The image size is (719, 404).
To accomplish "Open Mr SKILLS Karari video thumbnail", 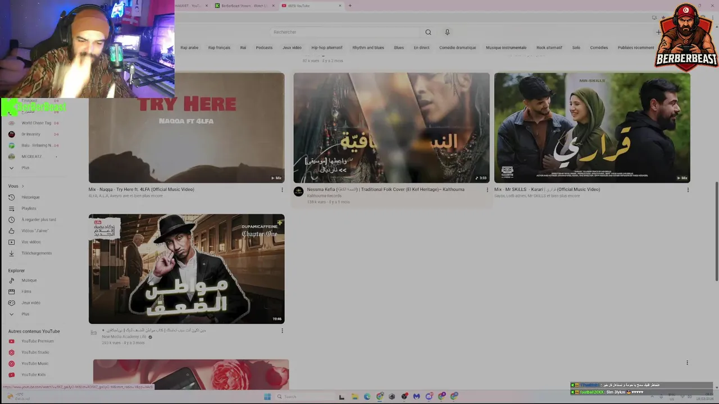I will click(592, 127).
